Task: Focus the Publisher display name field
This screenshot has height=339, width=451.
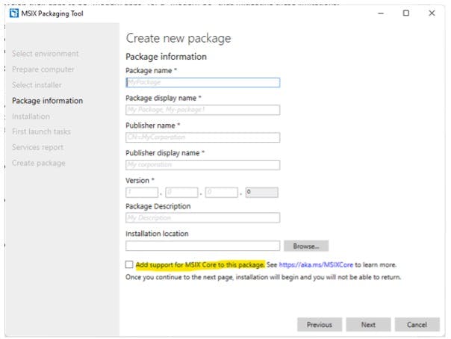Action: (203, 165)
